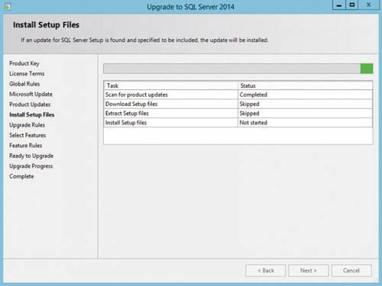Cancel the SQL Server upgrade
Screen dimensions: 382x286
click(351, 271)
